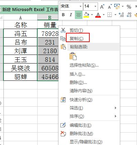Viewport: 137px width, 145px height.
Task: Choose 复制(C) from context menu
Action: 77,39
